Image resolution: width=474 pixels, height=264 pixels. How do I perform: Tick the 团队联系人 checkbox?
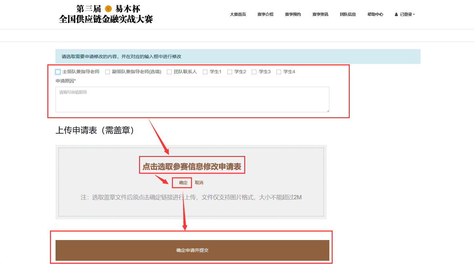(x=169, y=72)
